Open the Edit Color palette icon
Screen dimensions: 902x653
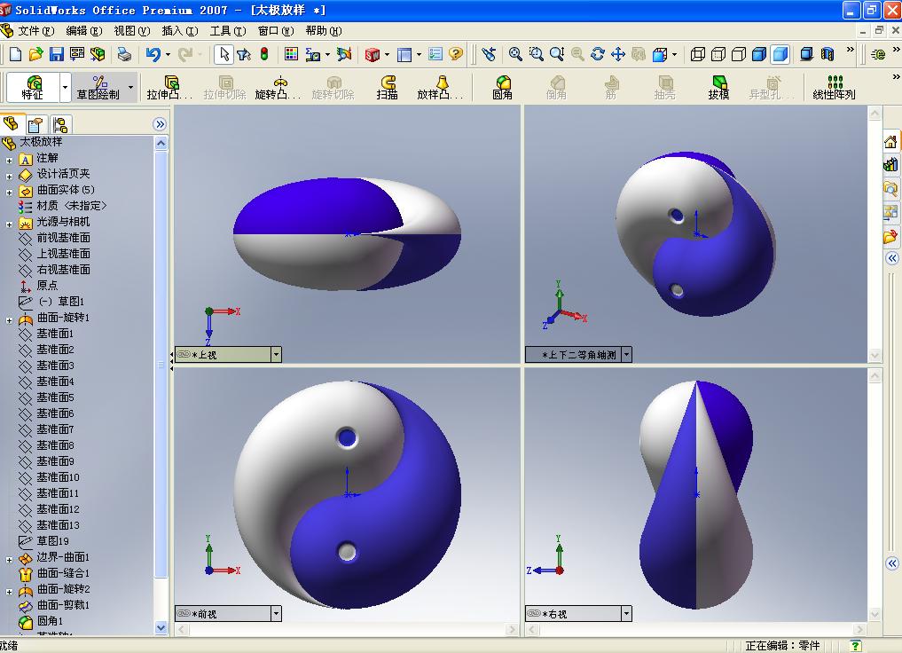[291, 54]
